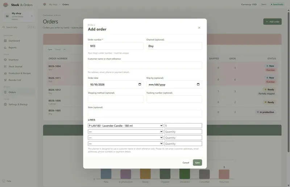Screen dimensions: 290x187
Task: Click the Saved locally status indicator
Action: [x=277, y=4]
